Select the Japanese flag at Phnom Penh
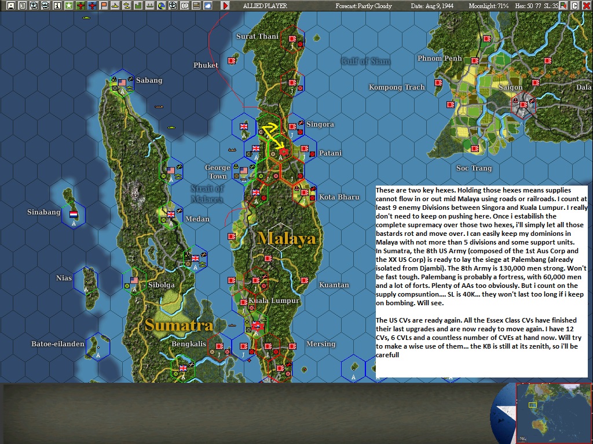 click(x=475, y=60)
